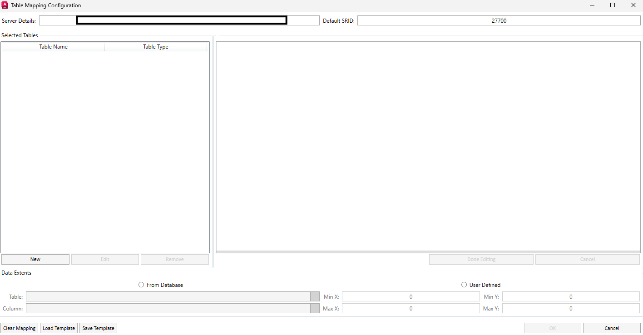The image size is (643, 335).
Task: Click the Table Type column header
Action: click(156, 46)
